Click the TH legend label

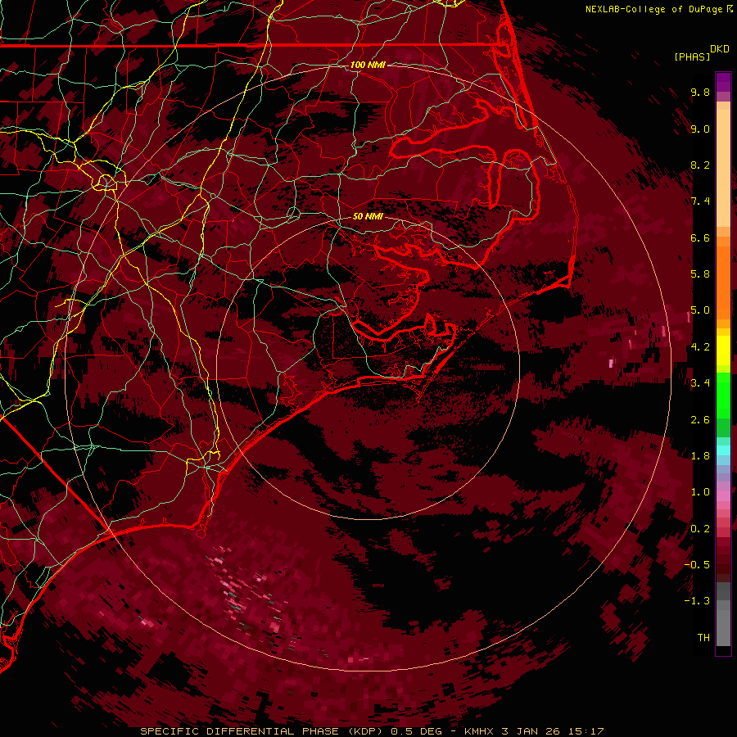point(703,638)
